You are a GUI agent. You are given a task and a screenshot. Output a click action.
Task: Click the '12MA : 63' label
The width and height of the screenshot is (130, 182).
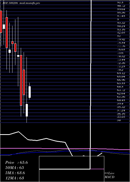pyautogui.click(x=15, y=178)
